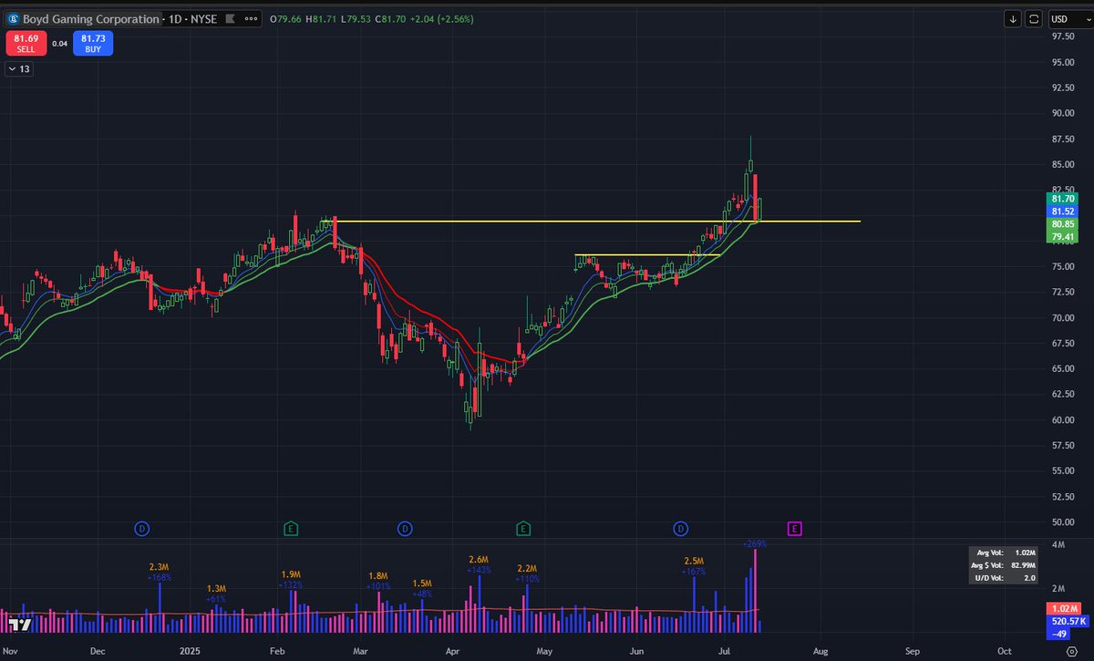Click the 0.04 spread value
This screenshot has width=1094, height=661.
[59, 44]
